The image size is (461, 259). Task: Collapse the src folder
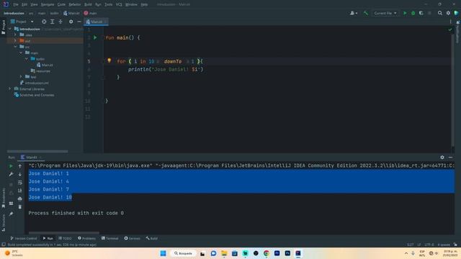(15, 47)
